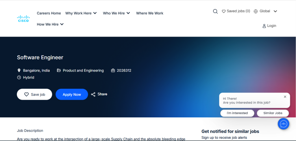Open the Why Work Here menu

point(78,13)
